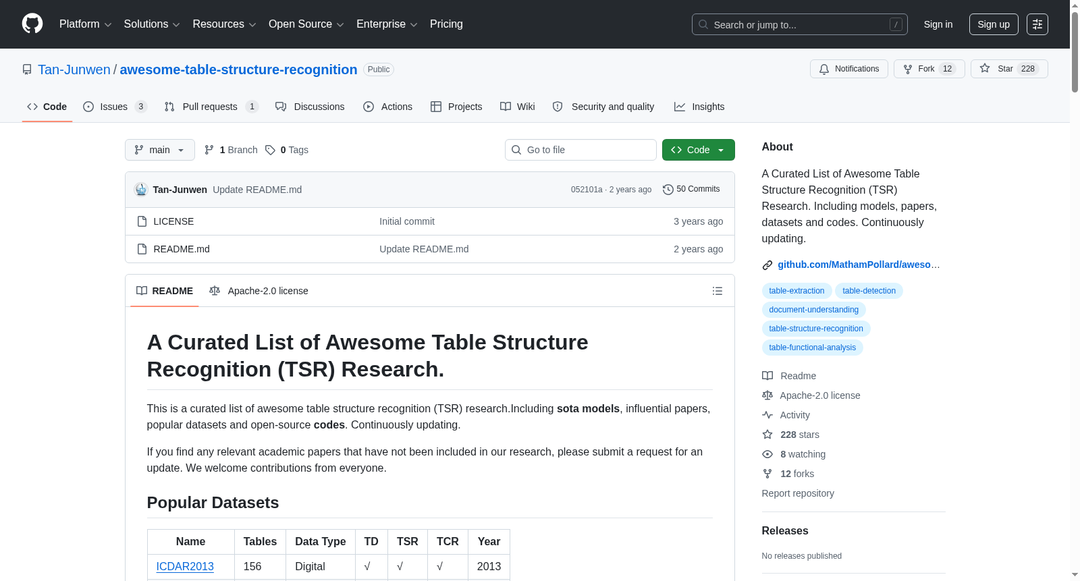The height and width of the screenshot is (581, 1080).
Task: Expand the Solutions menu
Action: point(152,24)
